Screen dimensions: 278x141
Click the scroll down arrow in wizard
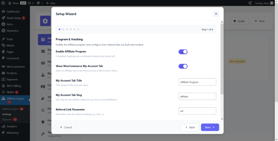click(x=222, y=119)
